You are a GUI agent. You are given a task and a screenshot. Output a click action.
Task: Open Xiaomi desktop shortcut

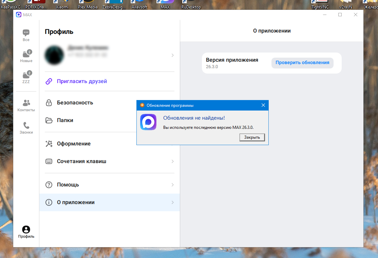(62, 5)
